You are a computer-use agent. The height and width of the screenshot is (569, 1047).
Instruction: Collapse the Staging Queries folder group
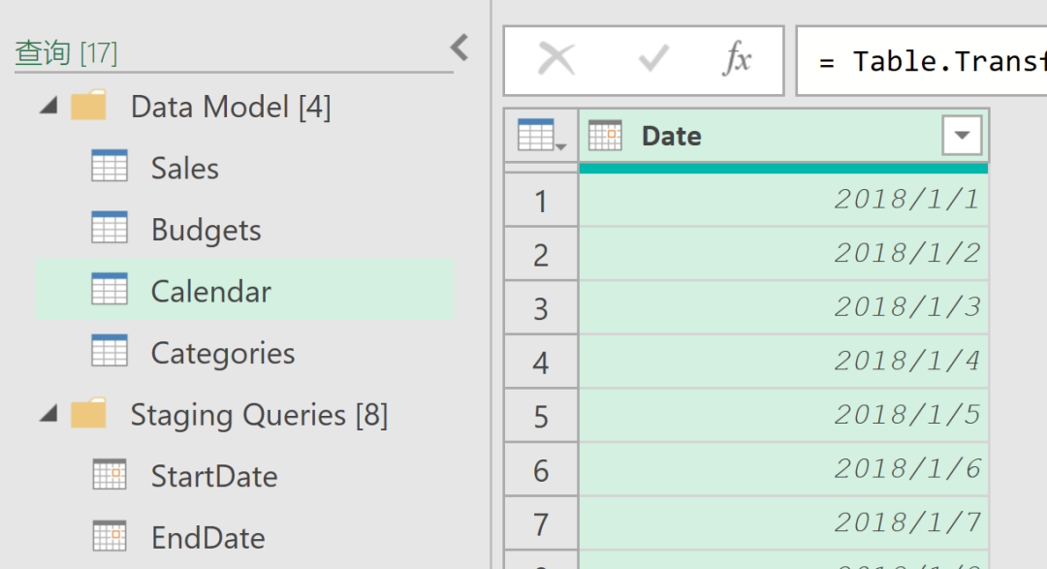tap(48, 415)
